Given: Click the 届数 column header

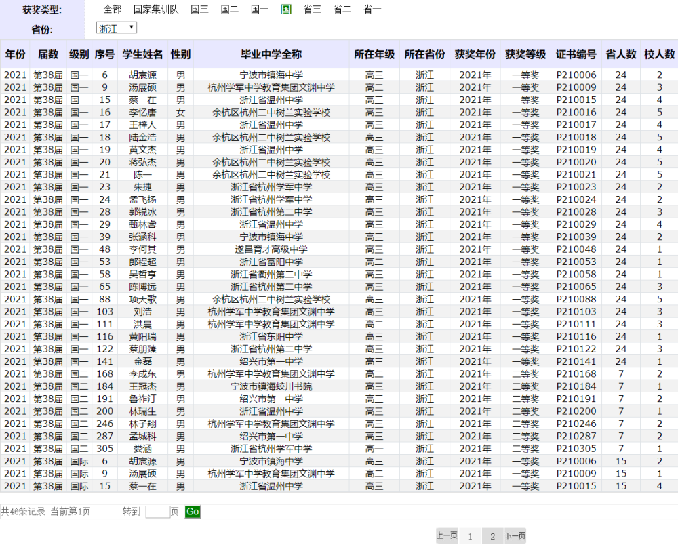Looking at the screenshot, I should click(x=48, y=54).
